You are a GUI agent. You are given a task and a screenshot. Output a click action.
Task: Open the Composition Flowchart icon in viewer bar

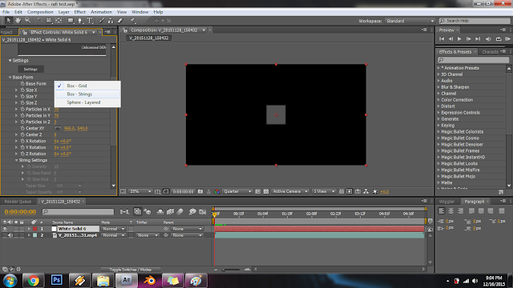point(366,191)
